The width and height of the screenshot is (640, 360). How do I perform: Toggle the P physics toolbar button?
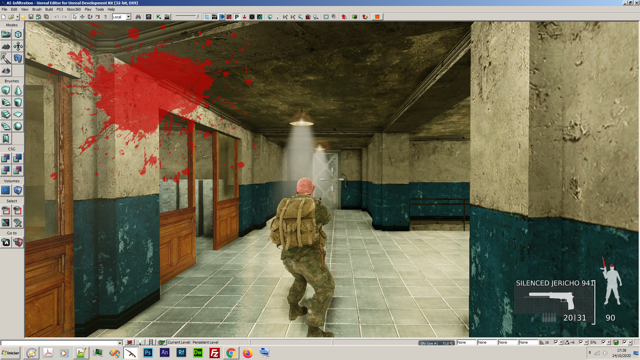(x=237, y=17)
